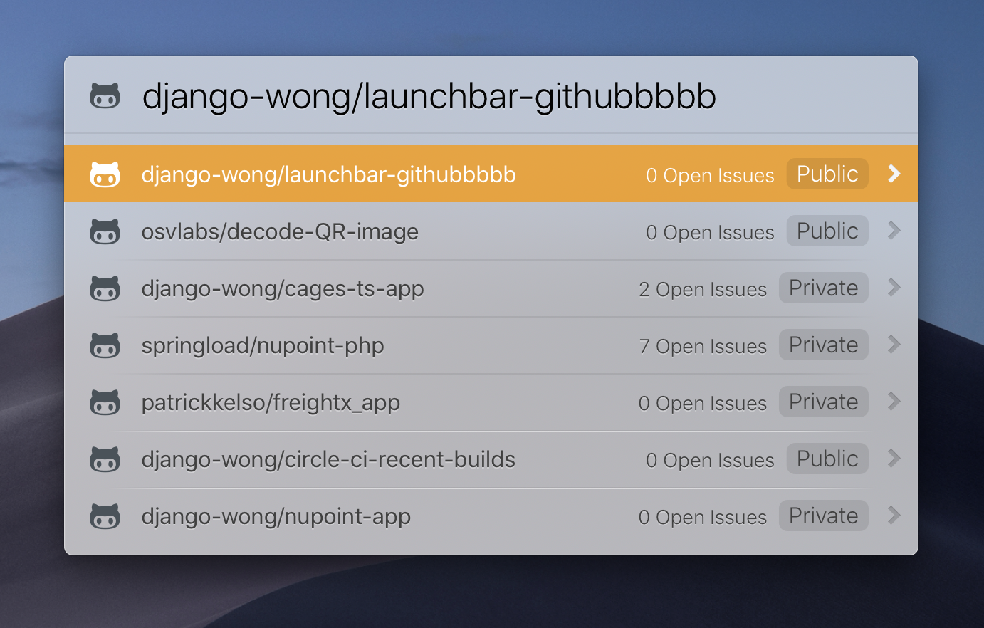This screenshot has width=984, height=628.
Task: Click '2 Open Issues' on cages-ts-app row
Action: pos(703,289)
